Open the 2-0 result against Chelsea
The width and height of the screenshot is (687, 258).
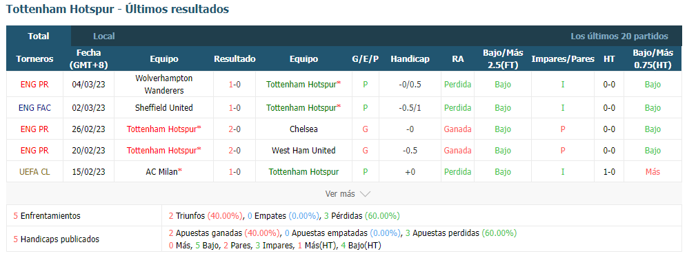click(x=235, y=129)
